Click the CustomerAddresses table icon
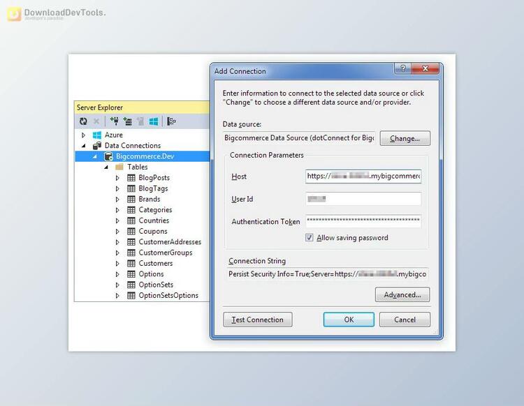 [x=131, y=242]
